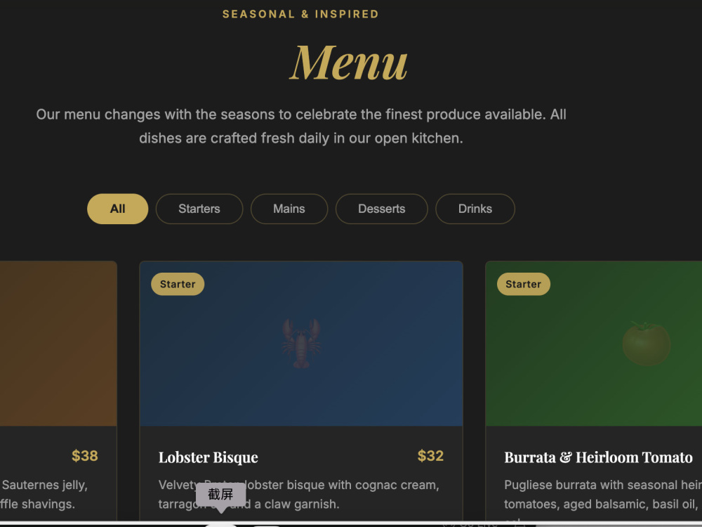Open Burrata & Heirloom Tomato title
This screenshot has height=527, width=702.
point(598,457)
